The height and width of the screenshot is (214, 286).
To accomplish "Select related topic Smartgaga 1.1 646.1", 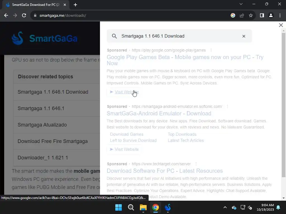I will (57, 108).
